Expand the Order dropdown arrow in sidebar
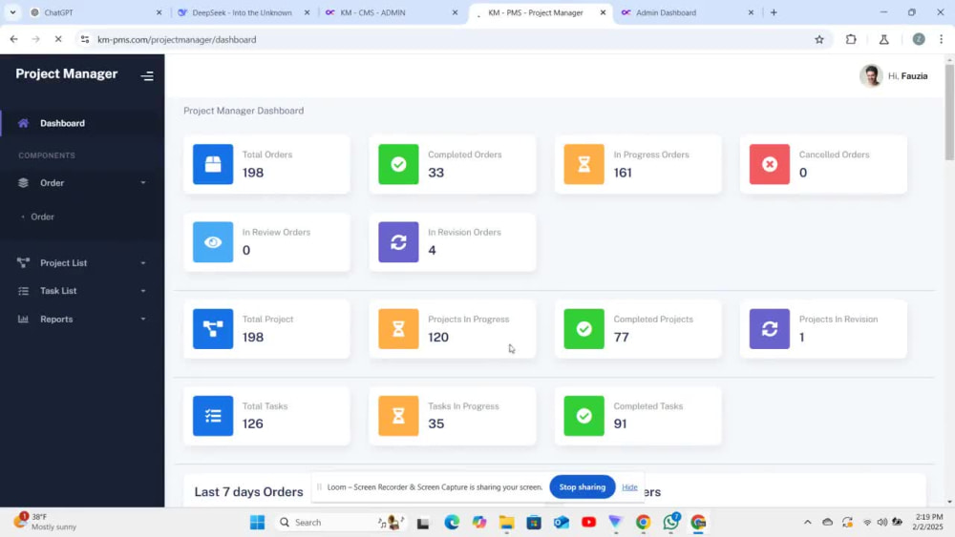The height and width of the screenshot is (537, 955). point(143,183)
